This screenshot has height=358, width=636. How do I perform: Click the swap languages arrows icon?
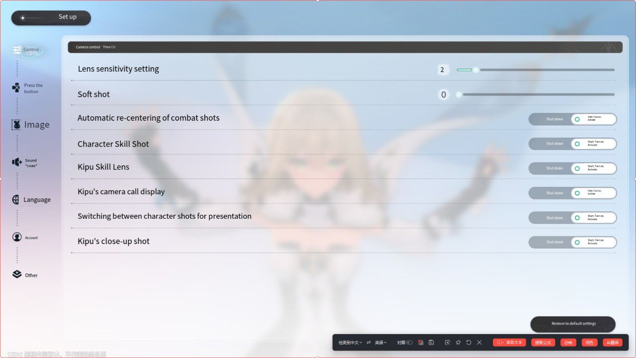tap(369, 343)
